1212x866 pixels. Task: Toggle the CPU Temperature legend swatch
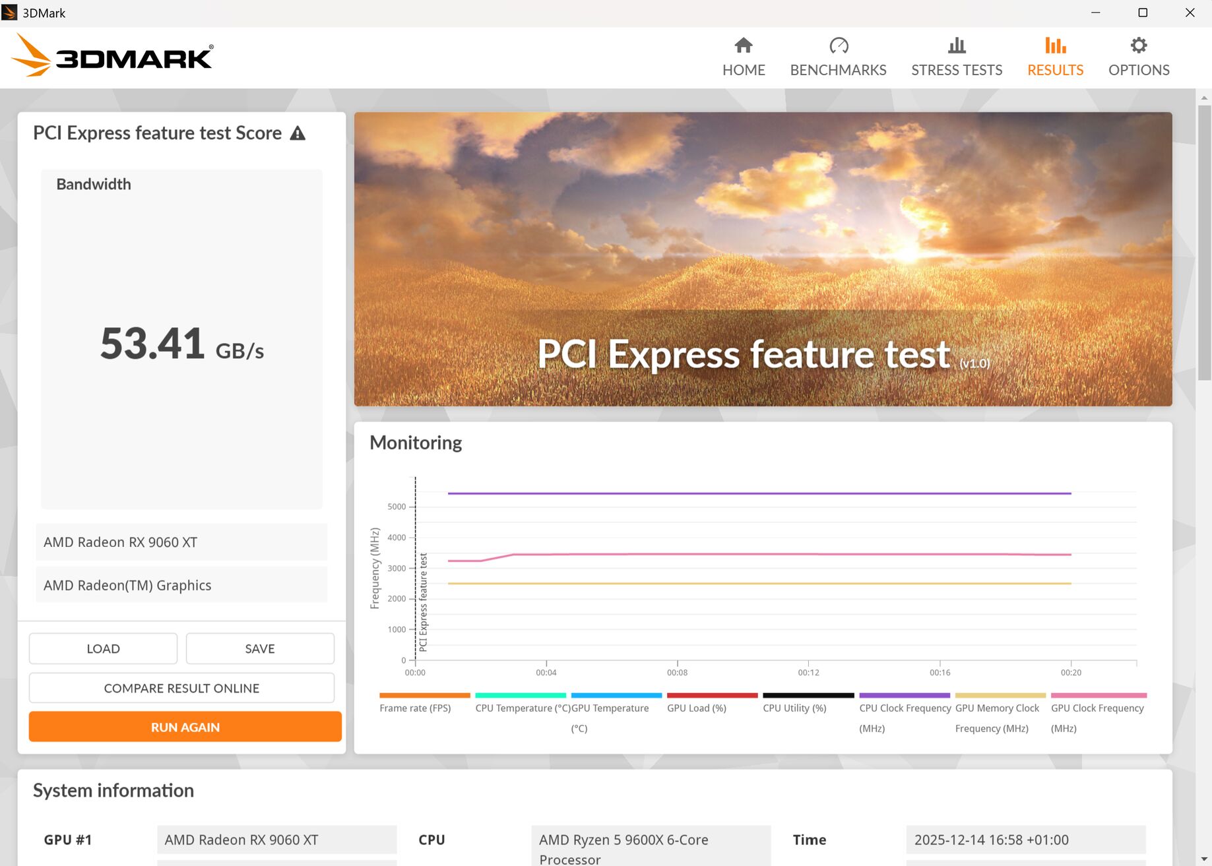click(x=520, y=695)
